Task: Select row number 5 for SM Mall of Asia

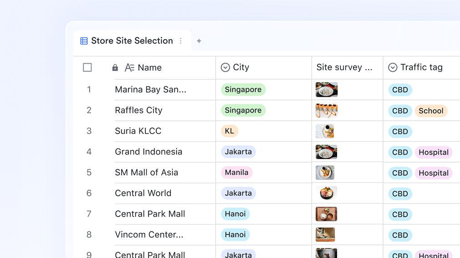Action: 89,173
